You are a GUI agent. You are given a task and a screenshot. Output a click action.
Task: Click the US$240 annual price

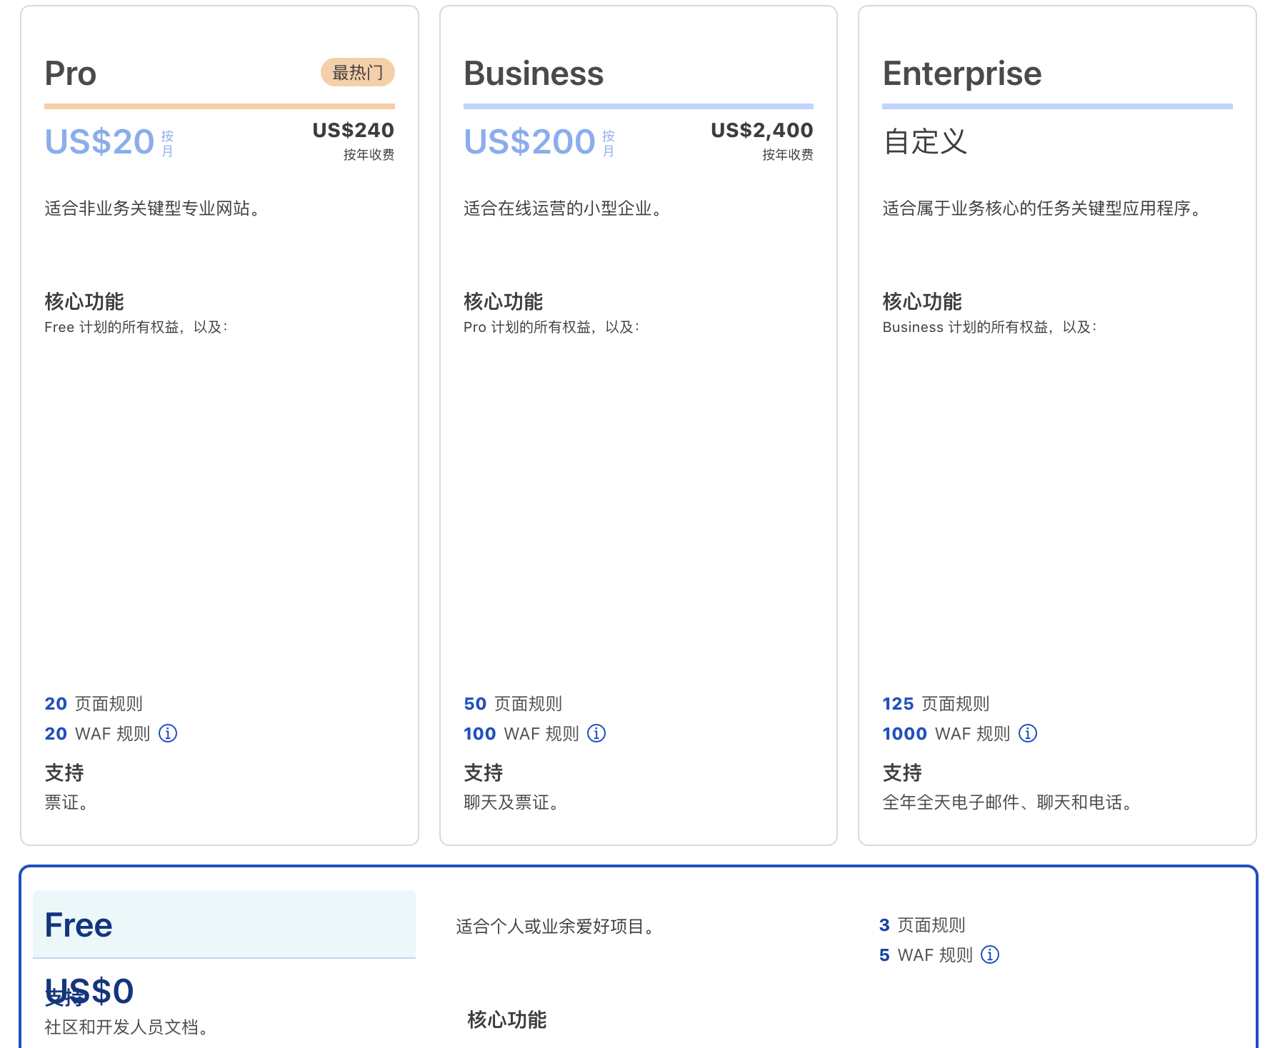click(x=353, y=130)
